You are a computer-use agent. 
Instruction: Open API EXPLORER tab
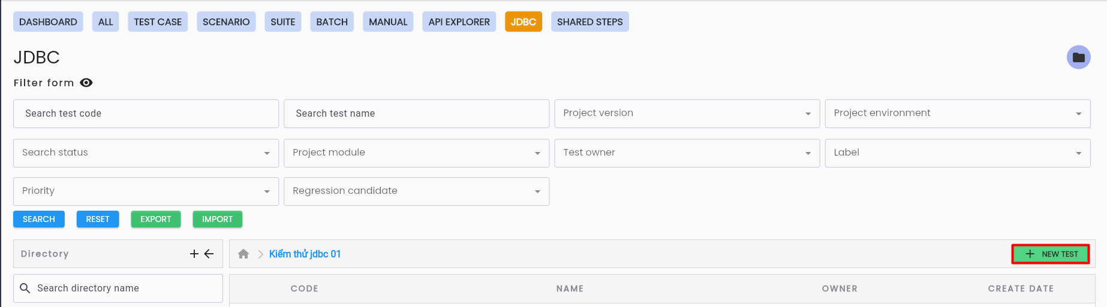pyautogui.click(x=459, y=22)
